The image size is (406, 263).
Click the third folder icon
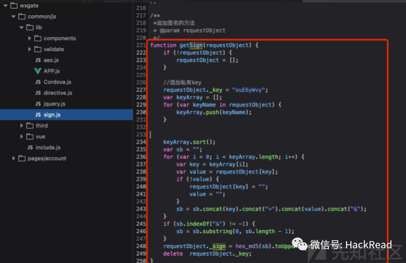[x=30, y=126]
